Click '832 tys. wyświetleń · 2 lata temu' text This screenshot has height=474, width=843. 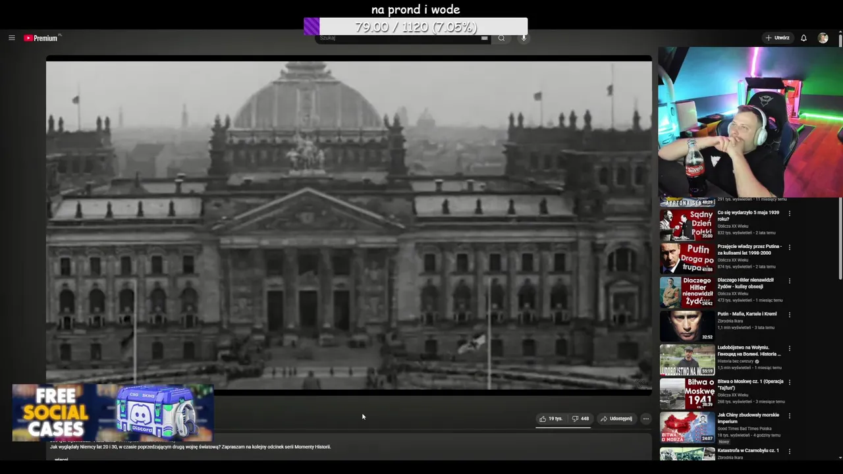pyautogui.click(x=746, y=233)
